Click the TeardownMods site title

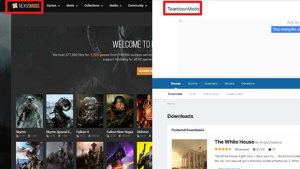click(183, 9)
